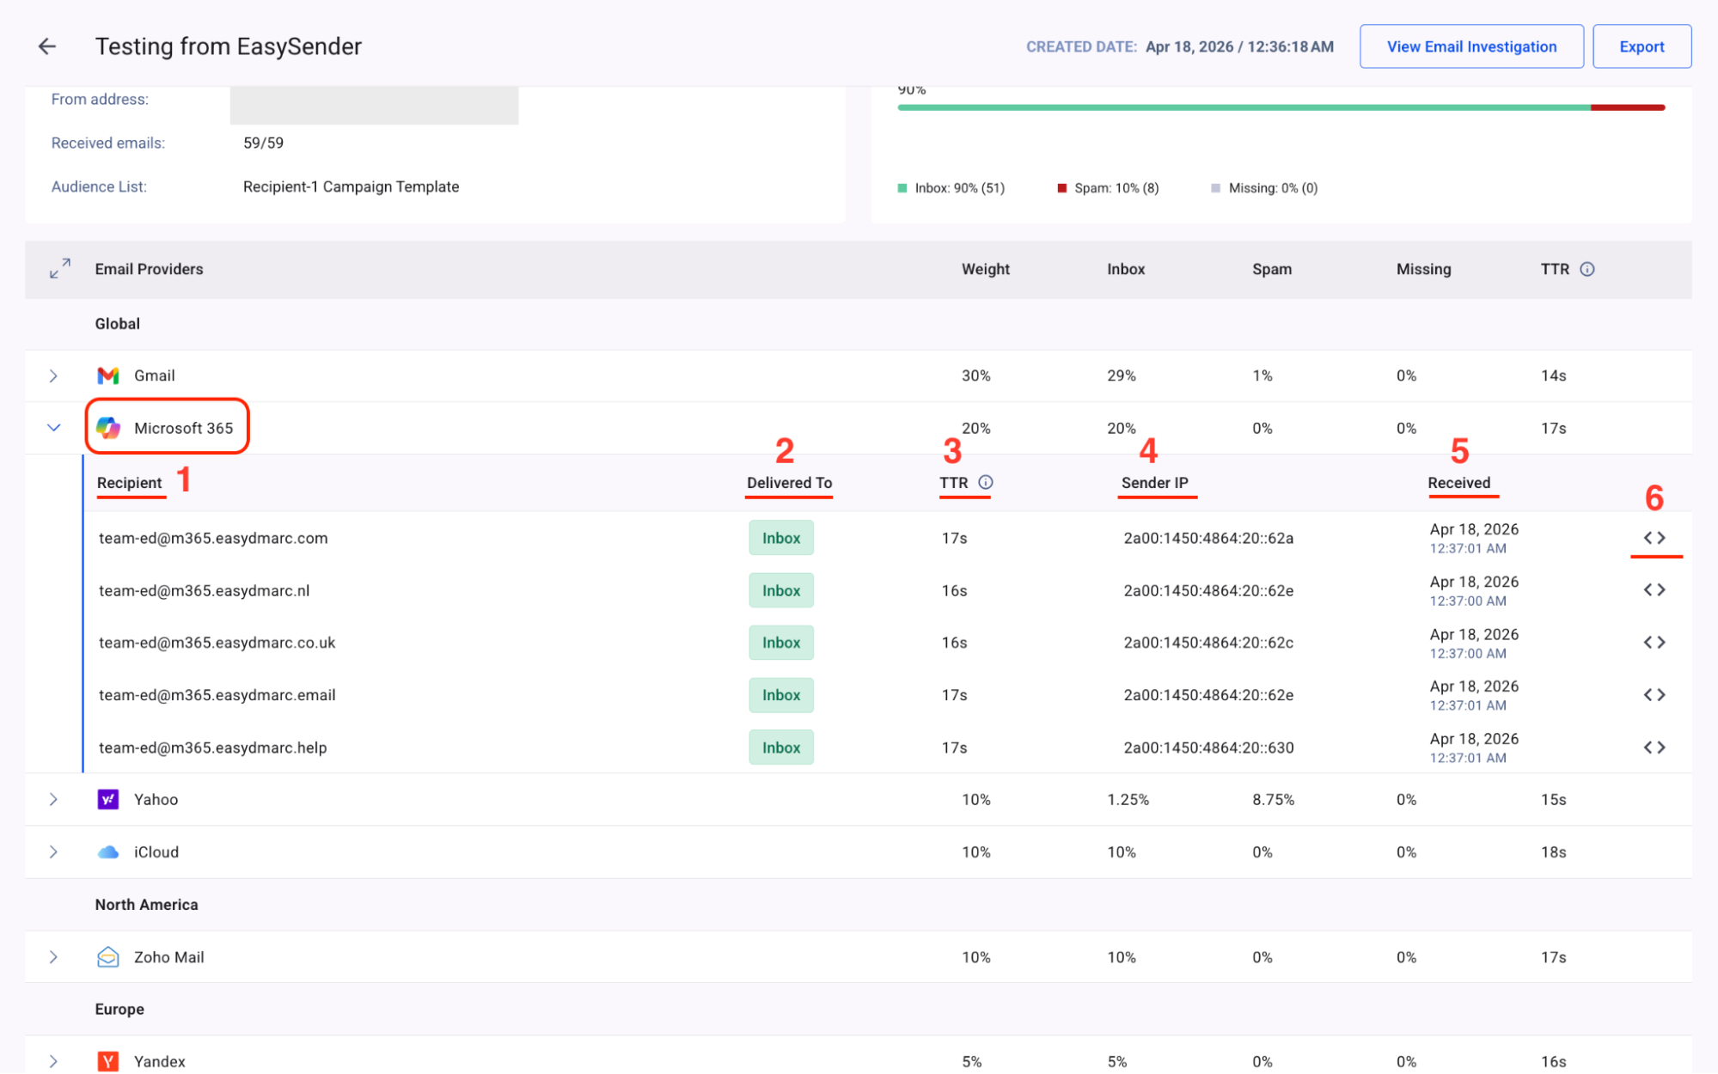View source code icon for easydmarc.nl row

[1654, 590]
